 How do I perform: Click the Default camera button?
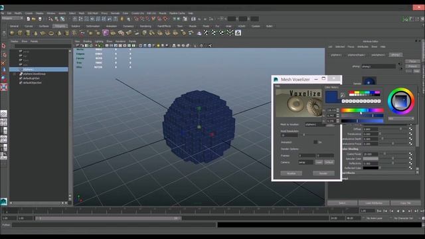[329, 162]
